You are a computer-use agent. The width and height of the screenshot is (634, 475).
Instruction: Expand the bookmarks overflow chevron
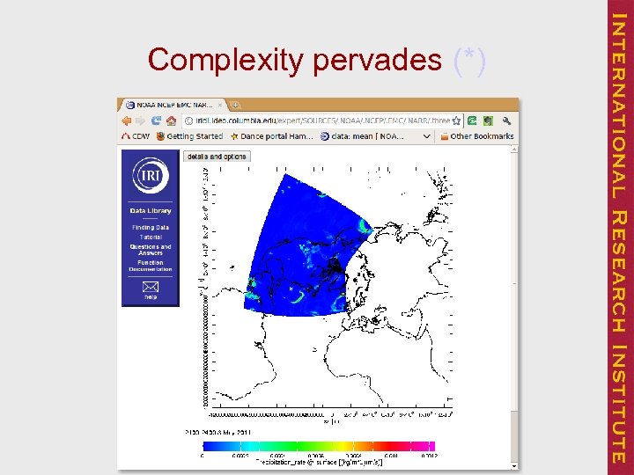tap(426, 136)
